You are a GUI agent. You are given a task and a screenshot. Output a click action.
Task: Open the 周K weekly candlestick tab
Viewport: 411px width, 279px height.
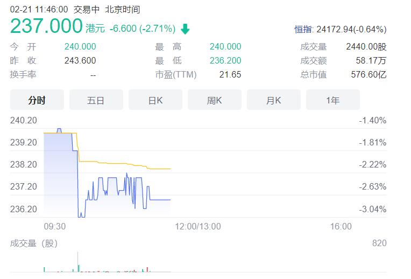coord(215,100)
